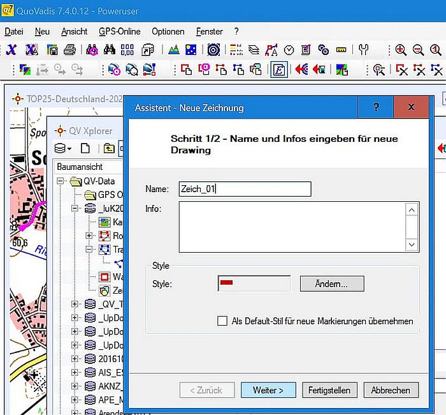446x415 pixels.
Task: Click the round target compass icon
Action: coord(213,50)
